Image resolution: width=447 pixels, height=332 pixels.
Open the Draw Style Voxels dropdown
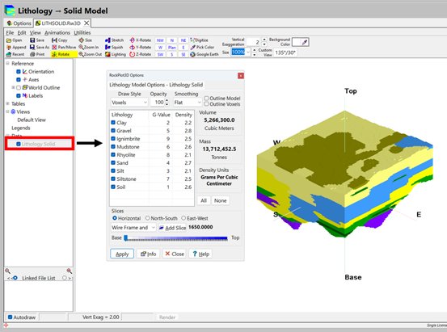pyautogui.click(x=129, y=103)
